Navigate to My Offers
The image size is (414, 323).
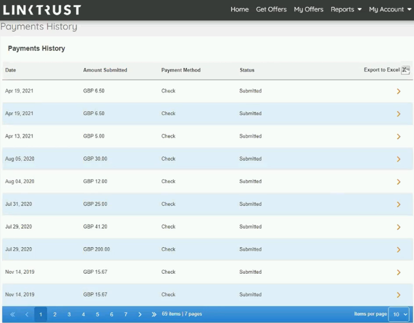(308, 9)
